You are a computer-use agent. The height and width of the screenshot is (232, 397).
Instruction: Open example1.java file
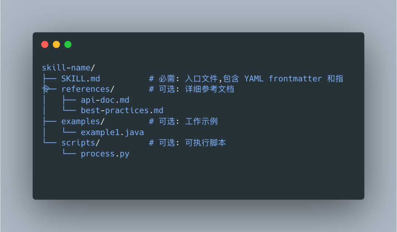point(112,132)
